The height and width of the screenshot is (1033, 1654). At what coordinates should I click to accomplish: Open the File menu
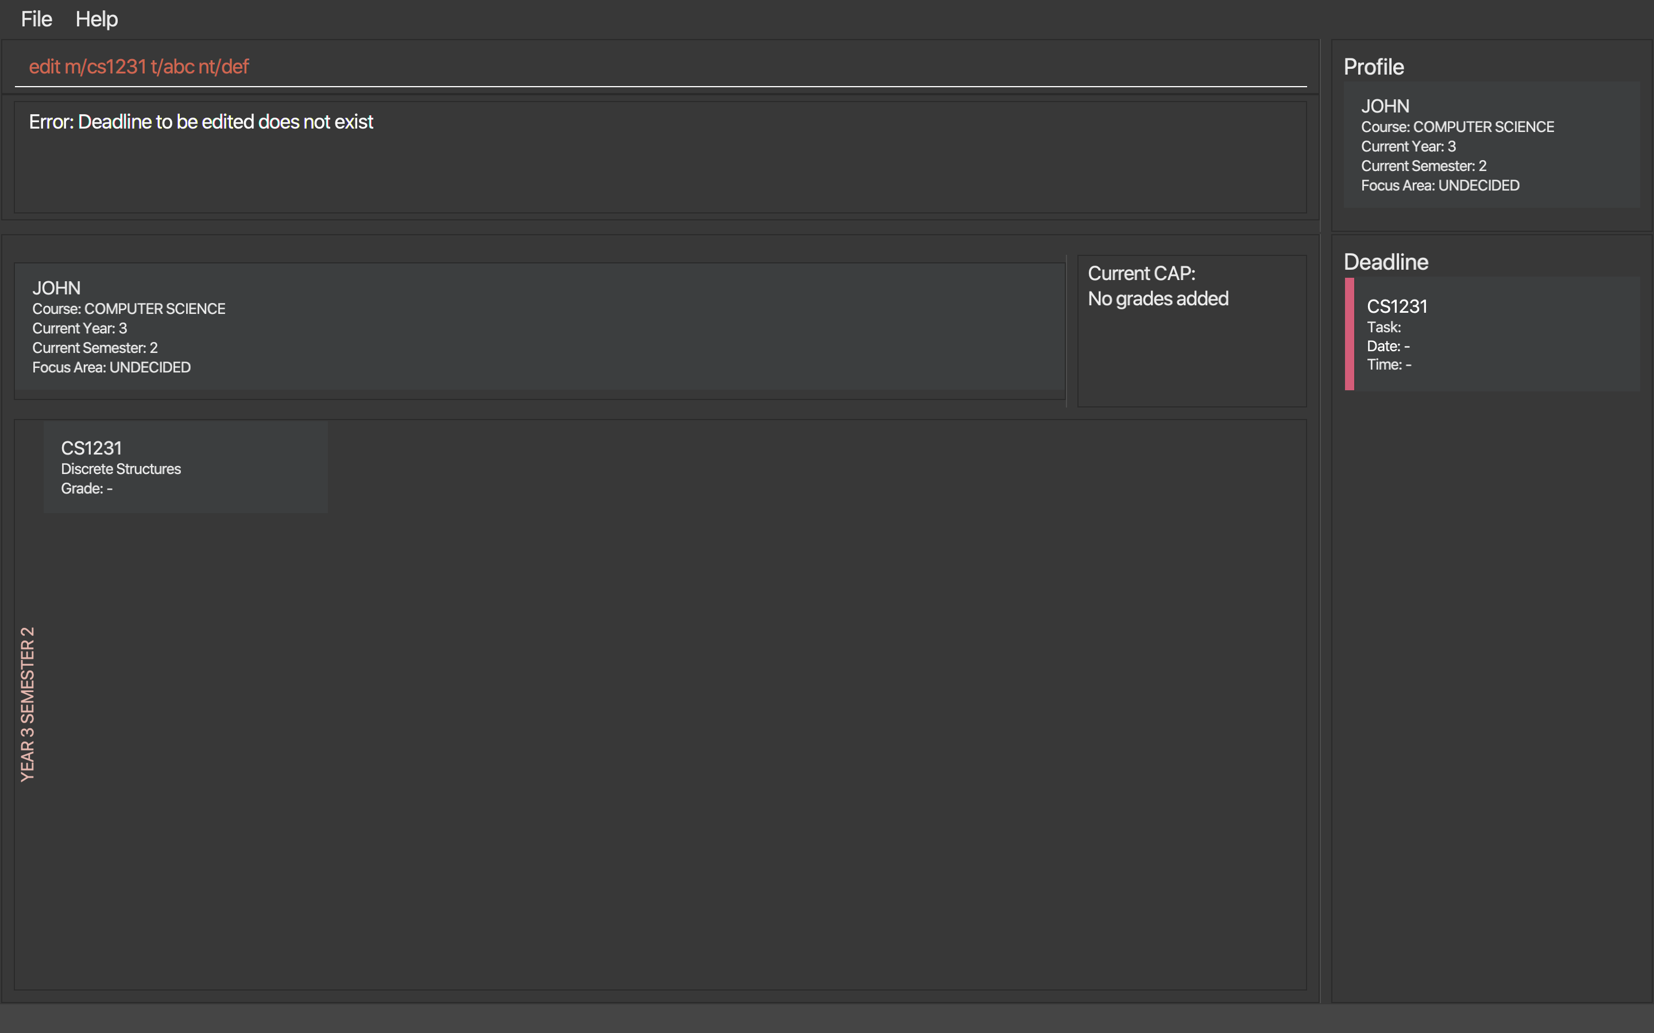tap(36, 19)
